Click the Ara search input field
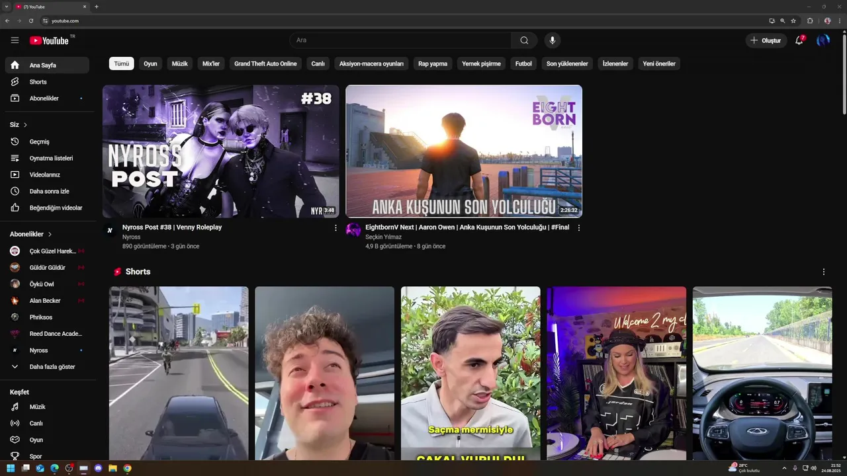This screenshot has width=847, height=476. click(400, 40)
